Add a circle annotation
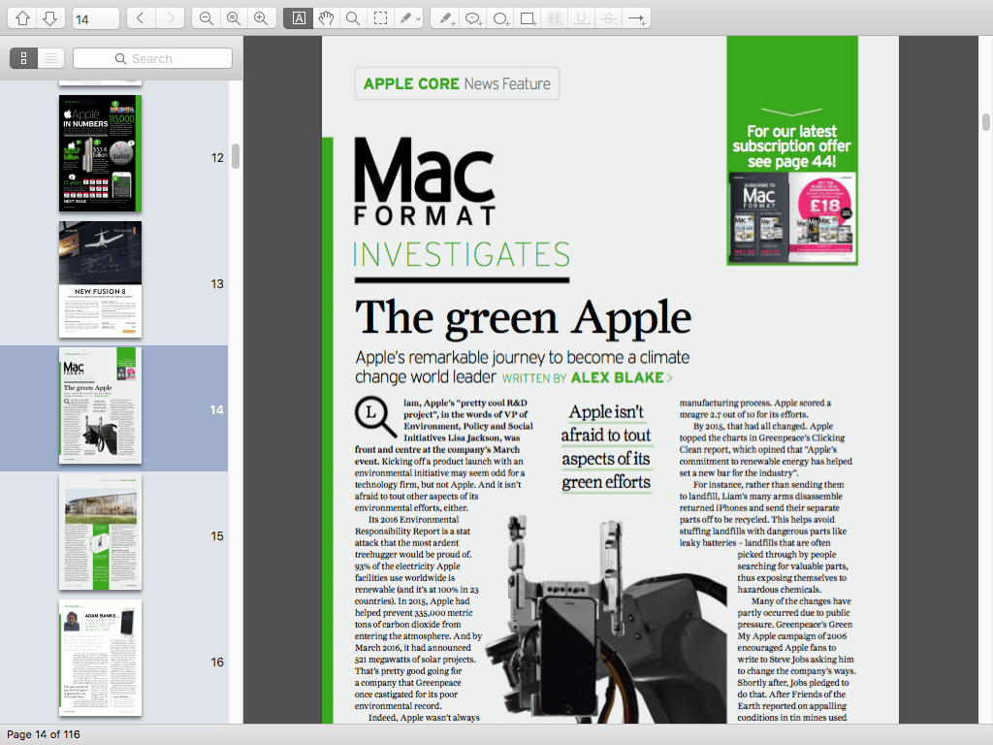993x745 pixels. click(500, 18)
